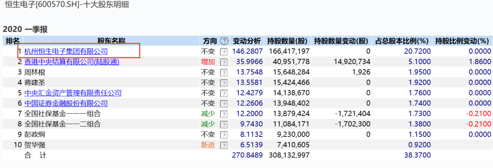
Task: Click question mark icon in 中央汇金资产管理 row
Action: pos(224,93)
